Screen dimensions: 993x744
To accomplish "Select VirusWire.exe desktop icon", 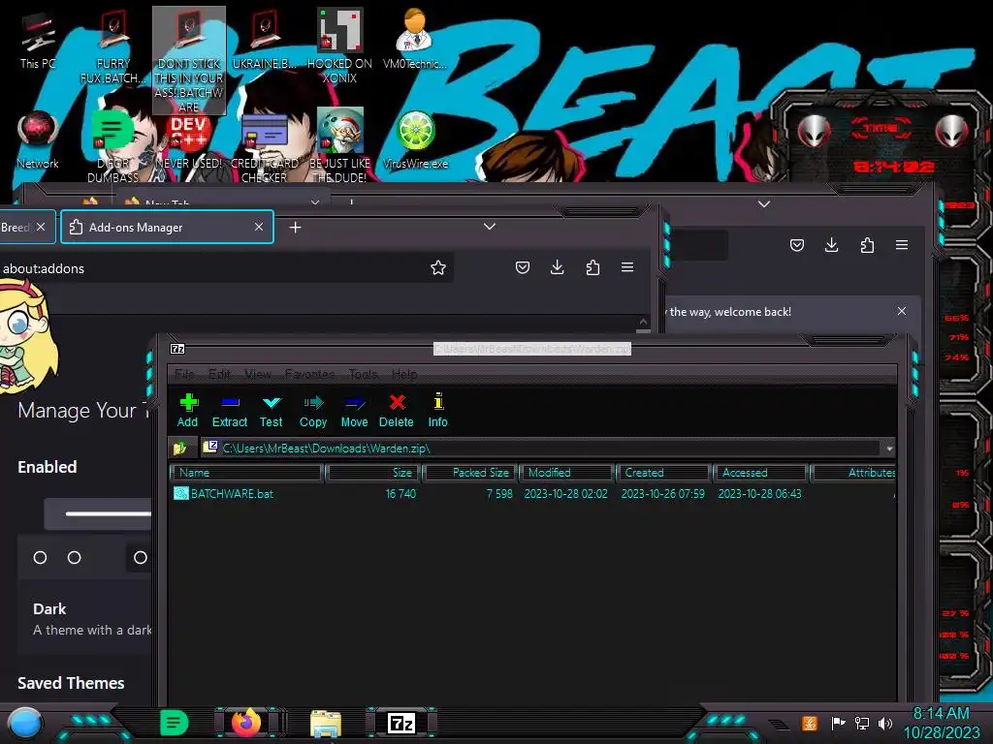I will pos(415,139).
